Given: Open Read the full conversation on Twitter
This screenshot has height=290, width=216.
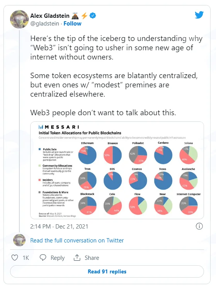Looking at the screenshot, I should (x=77, y=241).
